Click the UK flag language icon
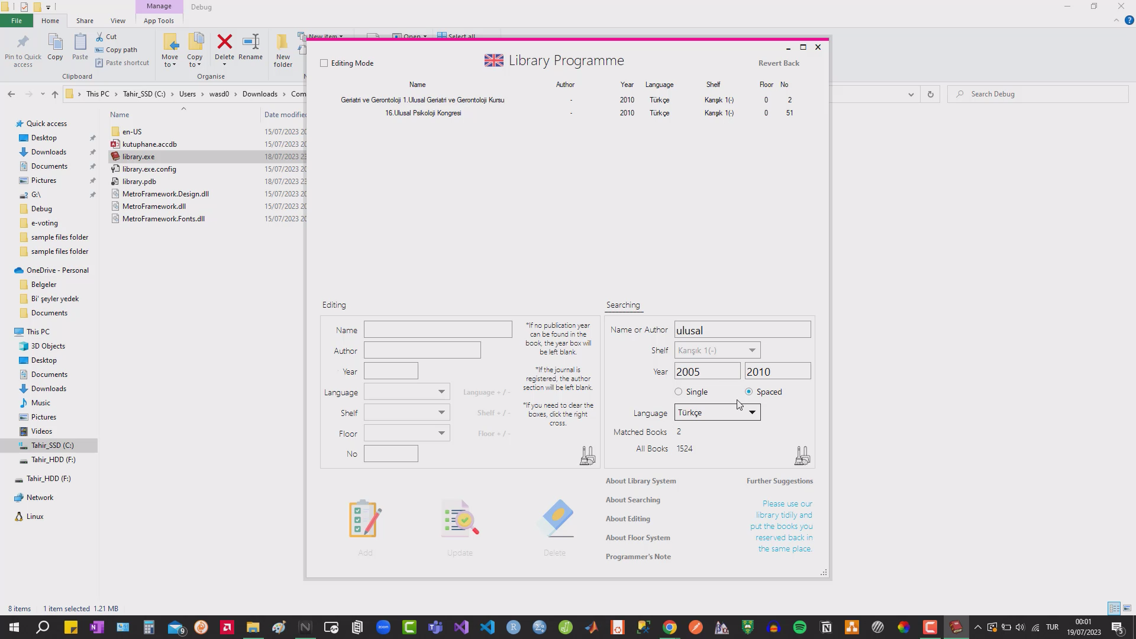Image resolution: width=1136 pixels, height=639 pixels. pos(494,60)
